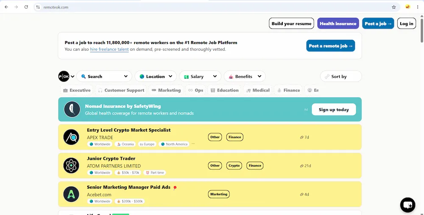The width and height of the screenshot is (424, 215).
Task: Click Europe location chip
Action: point(147,144)
